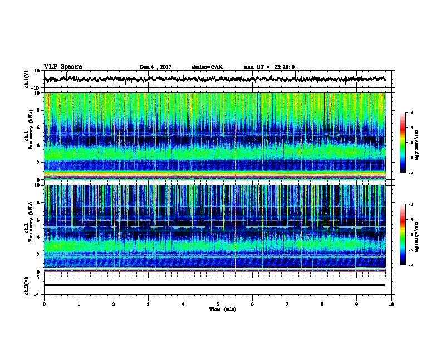Click the "-3" label on ch.2 color bar
Image resolution: width=441 pixels, height=341 pixels.
[x=410, y=204]
